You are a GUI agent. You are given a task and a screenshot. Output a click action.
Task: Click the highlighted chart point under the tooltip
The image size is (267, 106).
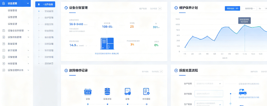coord(245,25)
